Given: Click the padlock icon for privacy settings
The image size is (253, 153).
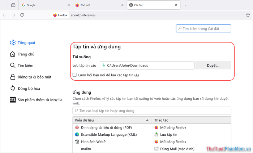Looking at the screenshot, I should (x=13, y=77).
